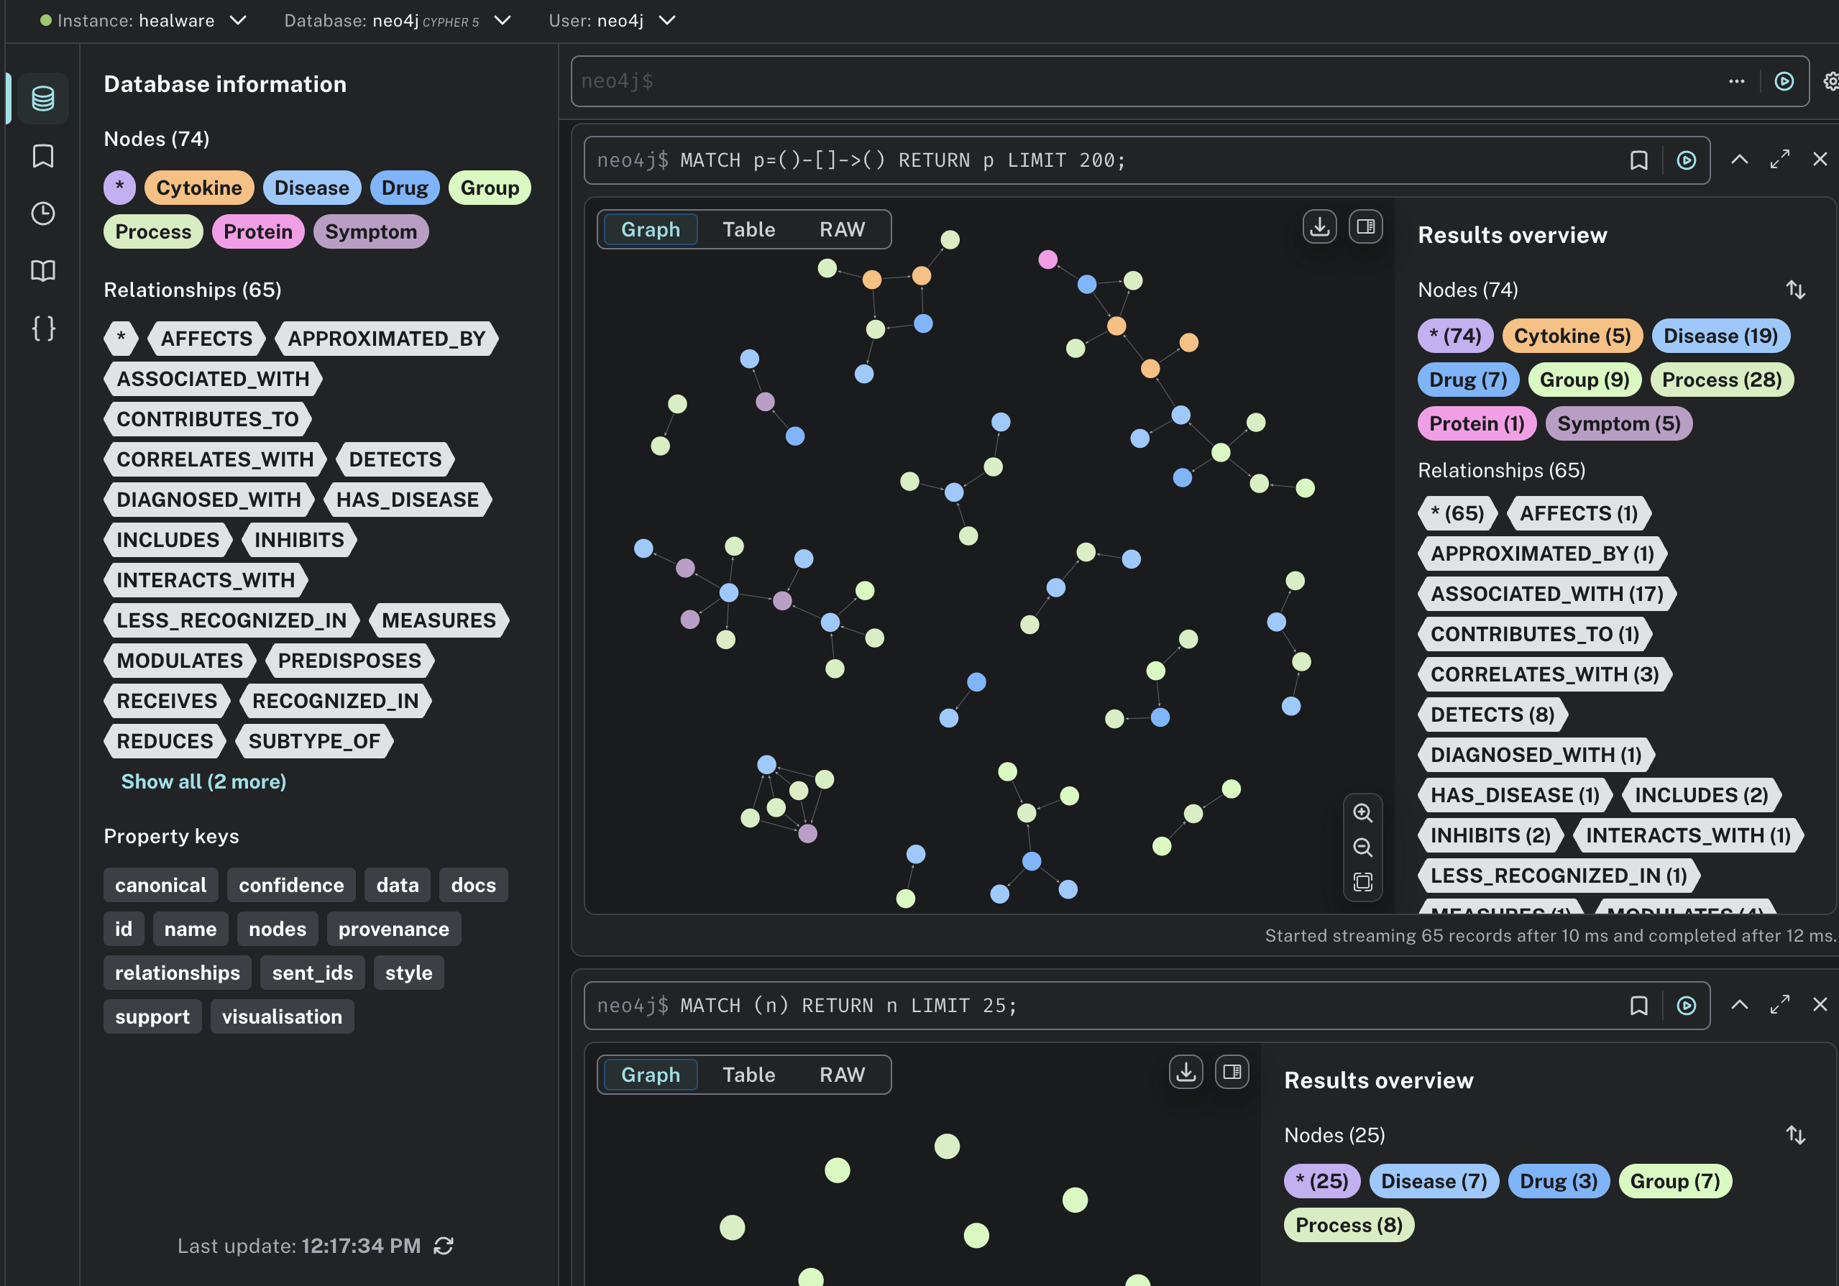
Task: Expand the Instance healware dropdown
Action: (238, 21)
